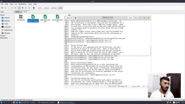This screenshot has height=104, width=185.
Task: Open the display tray icon
Action: (x=177, y=103)
